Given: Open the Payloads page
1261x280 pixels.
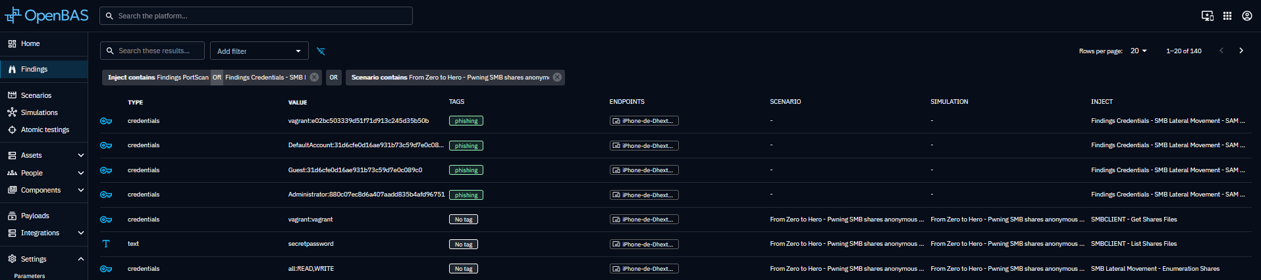Looking at the screenshot, I should coord(35,216).
